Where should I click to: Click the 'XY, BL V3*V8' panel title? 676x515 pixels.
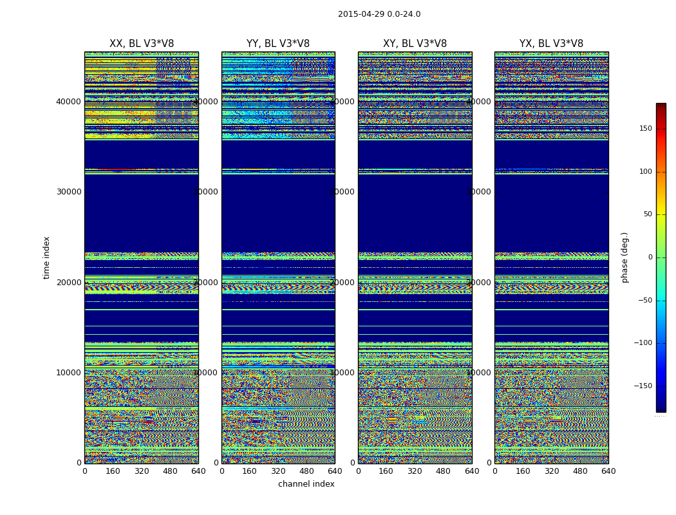coord(415,44)
